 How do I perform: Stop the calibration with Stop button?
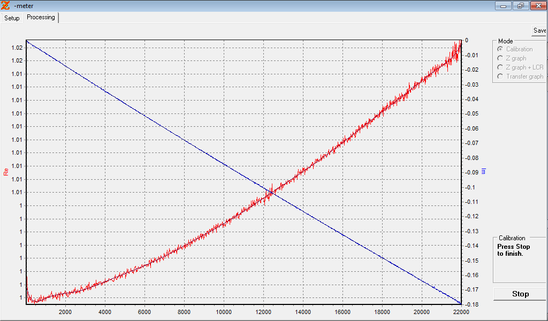pyautogui.click(x=520, y=294)
